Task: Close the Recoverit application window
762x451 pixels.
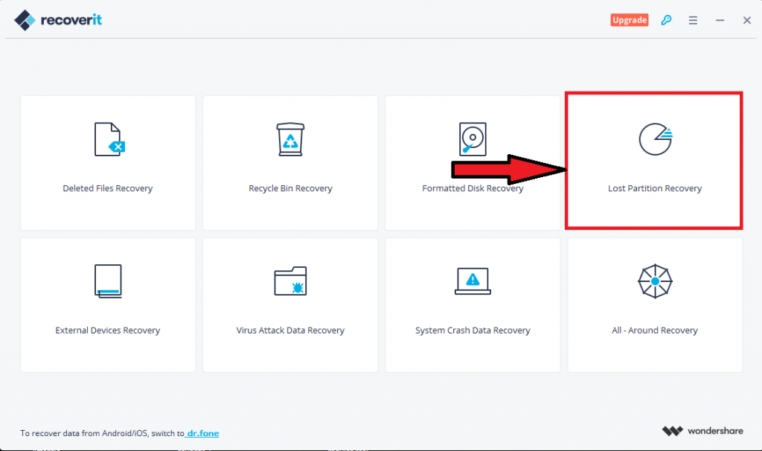Action: pyautogui.click(x=746, y=20)
